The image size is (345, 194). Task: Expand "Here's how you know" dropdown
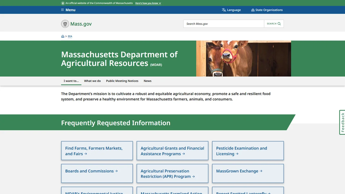[148, 3]
